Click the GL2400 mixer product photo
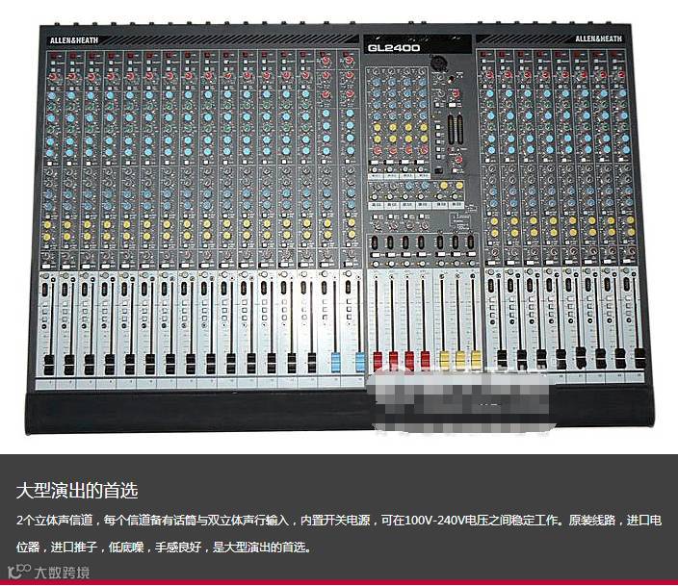Viewport: 678px width, 586px height. tap(339, 228)
